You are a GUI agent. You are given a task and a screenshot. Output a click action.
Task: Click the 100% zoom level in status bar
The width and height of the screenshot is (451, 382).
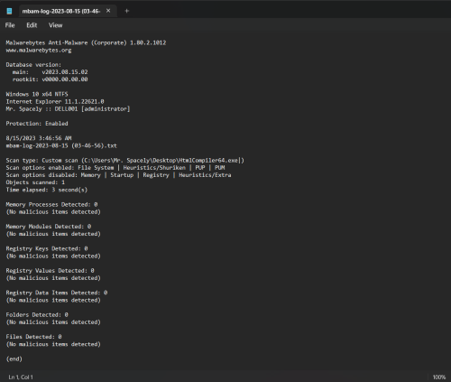[439, 377]
